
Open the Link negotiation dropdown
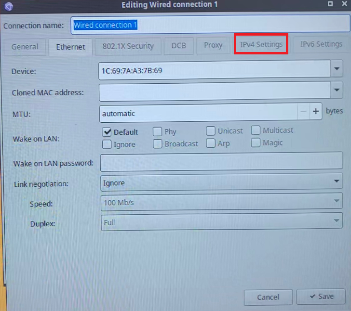coord(336,181)
